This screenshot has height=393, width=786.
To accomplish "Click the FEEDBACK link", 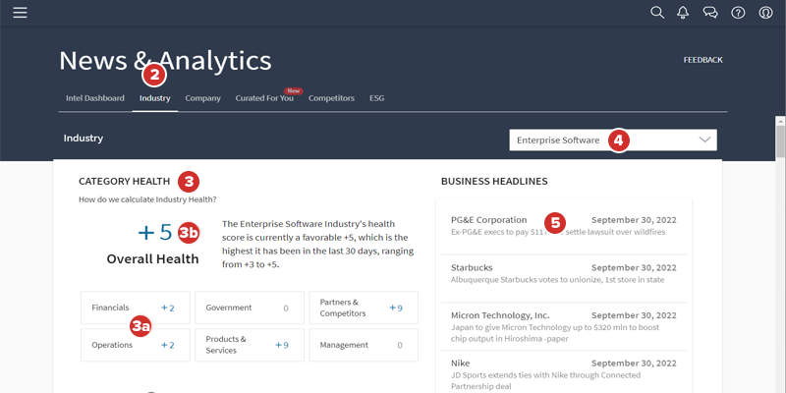I will 702,60.
